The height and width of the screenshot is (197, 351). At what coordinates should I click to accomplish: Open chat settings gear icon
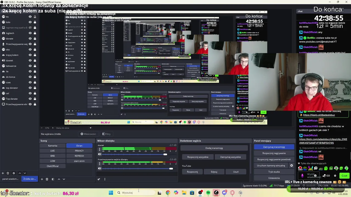tap(335, 176)
